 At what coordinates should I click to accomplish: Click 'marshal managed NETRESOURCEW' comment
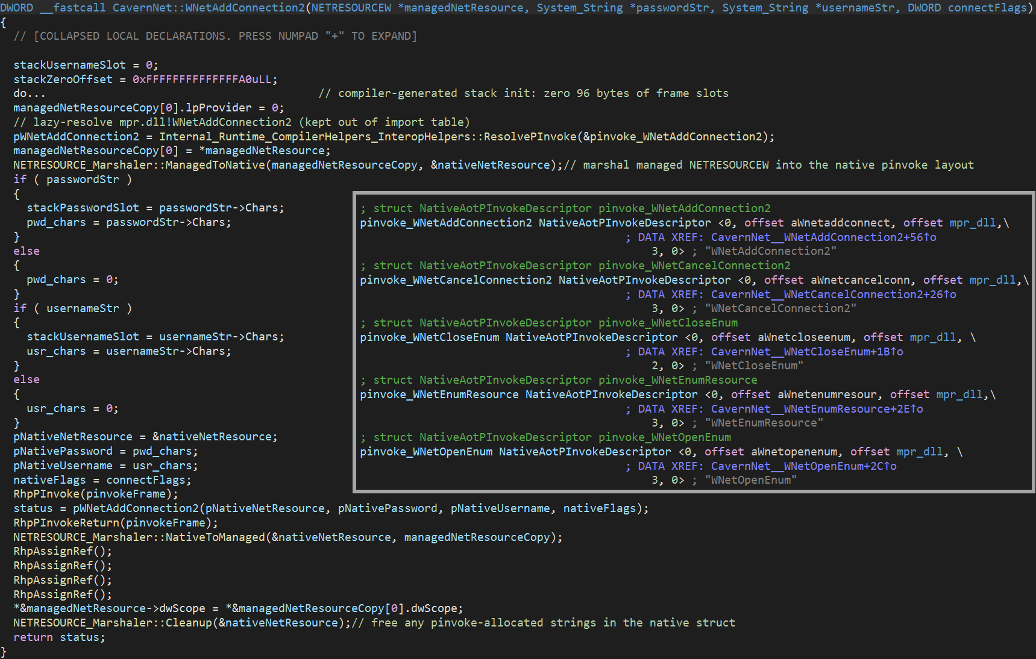pos(768,165)
